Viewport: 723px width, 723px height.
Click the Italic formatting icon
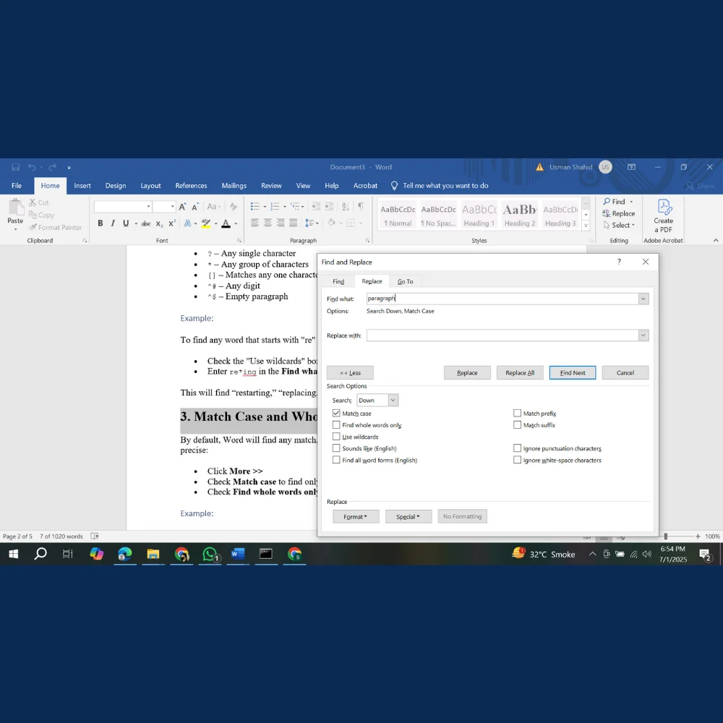[113, 223]
